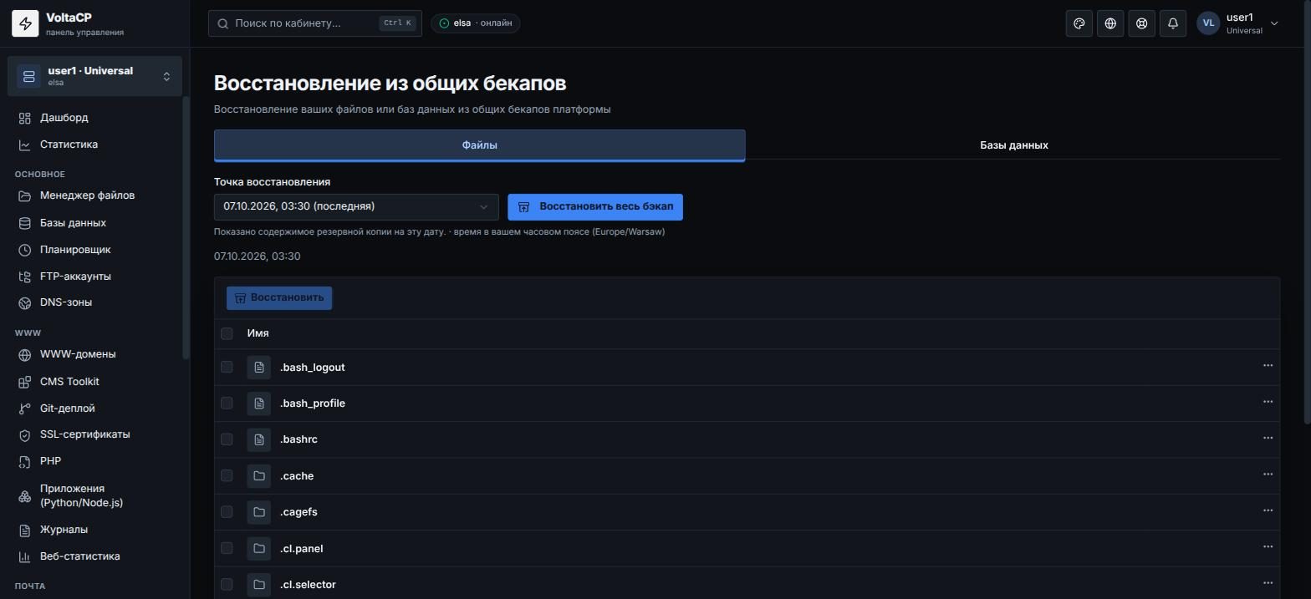Focus the Поиск по кабинету search field
The height and width of the screenshot is (599, 1311).
(x=315, y=23)
